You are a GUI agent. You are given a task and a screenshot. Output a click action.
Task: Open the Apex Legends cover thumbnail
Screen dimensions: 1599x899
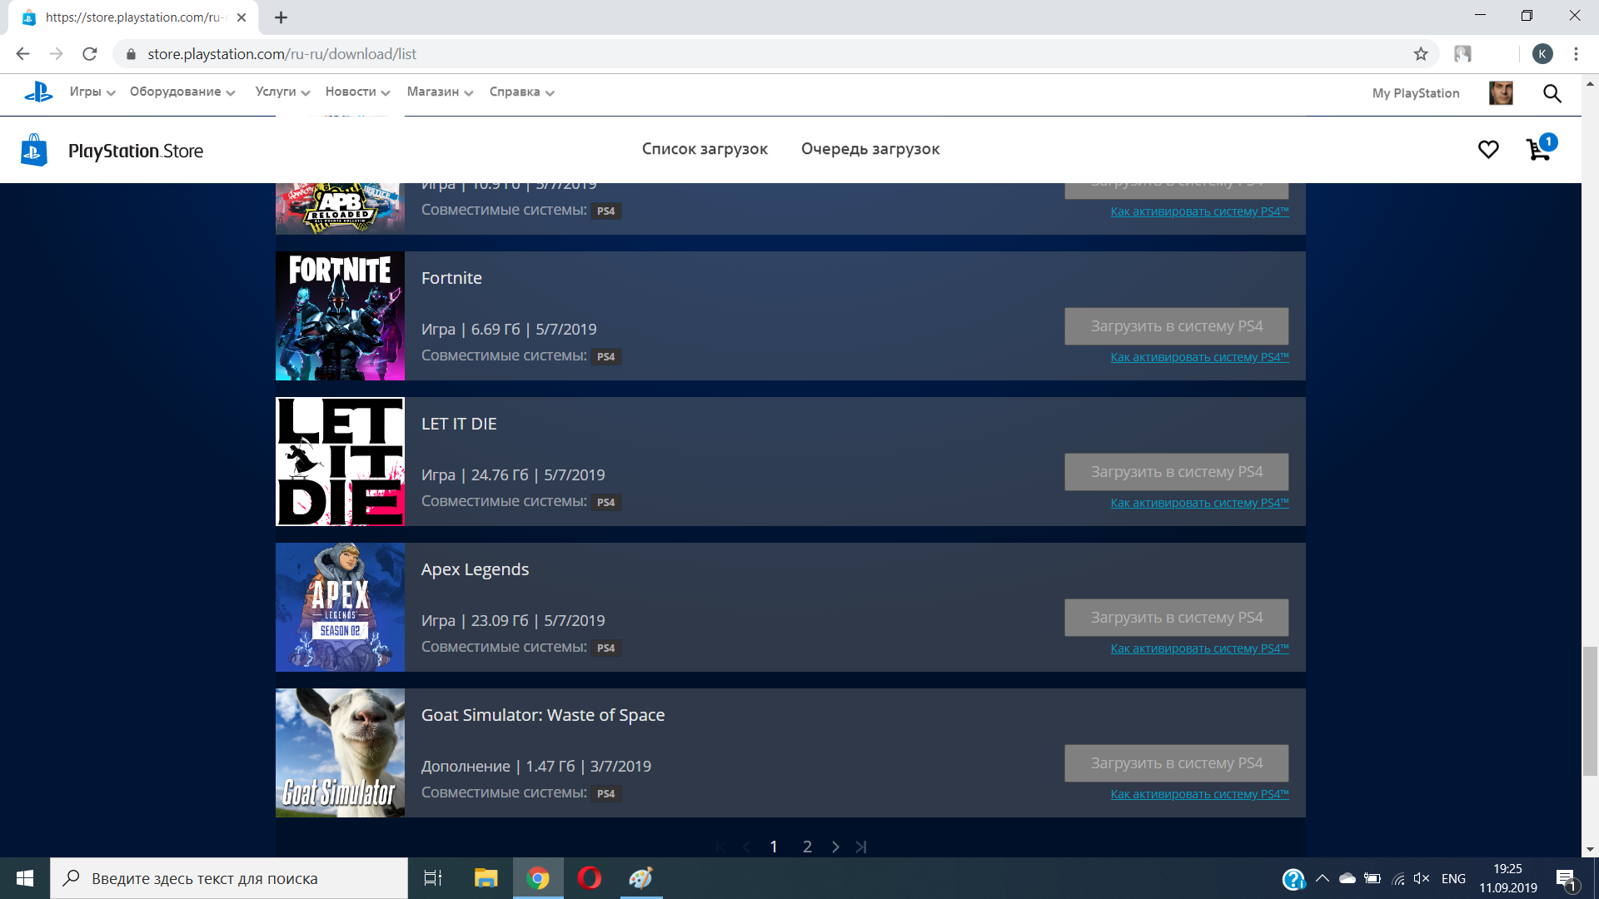[x=340, y=608]
